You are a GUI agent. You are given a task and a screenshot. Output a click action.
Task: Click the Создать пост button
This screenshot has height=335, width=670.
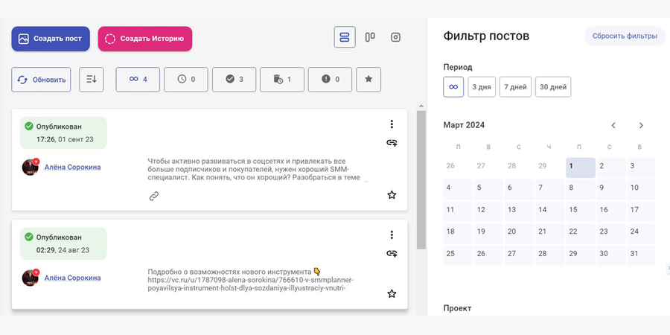tap(51, 39)
